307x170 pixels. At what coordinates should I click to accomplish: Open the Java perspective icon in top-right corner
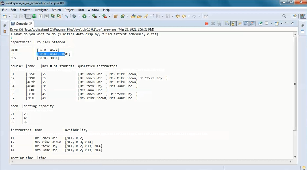pyautogui.click(x=303, y=16)
